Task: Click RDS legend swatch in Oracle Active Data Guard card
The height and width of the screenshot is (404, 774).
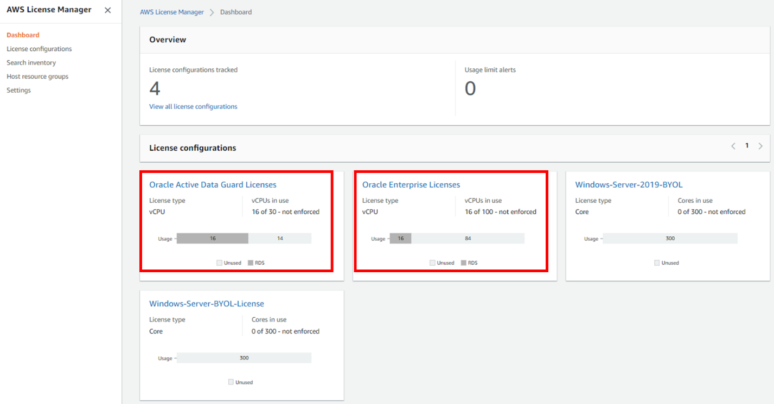Action: [251, 263]
